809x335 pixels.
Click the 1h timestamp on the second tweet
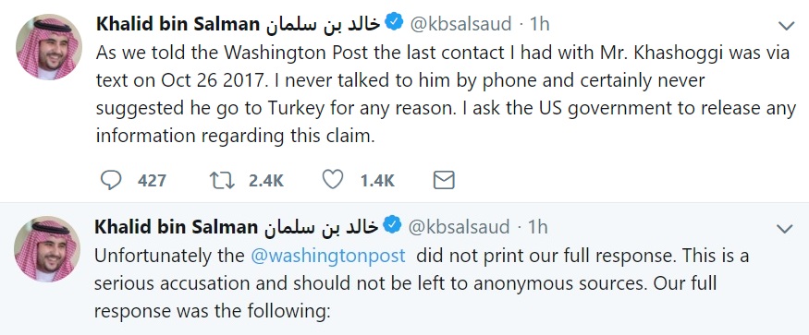537,227
